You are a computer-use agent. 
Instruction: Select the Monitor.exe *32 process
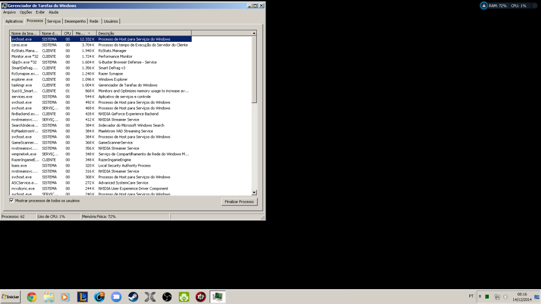101,56
